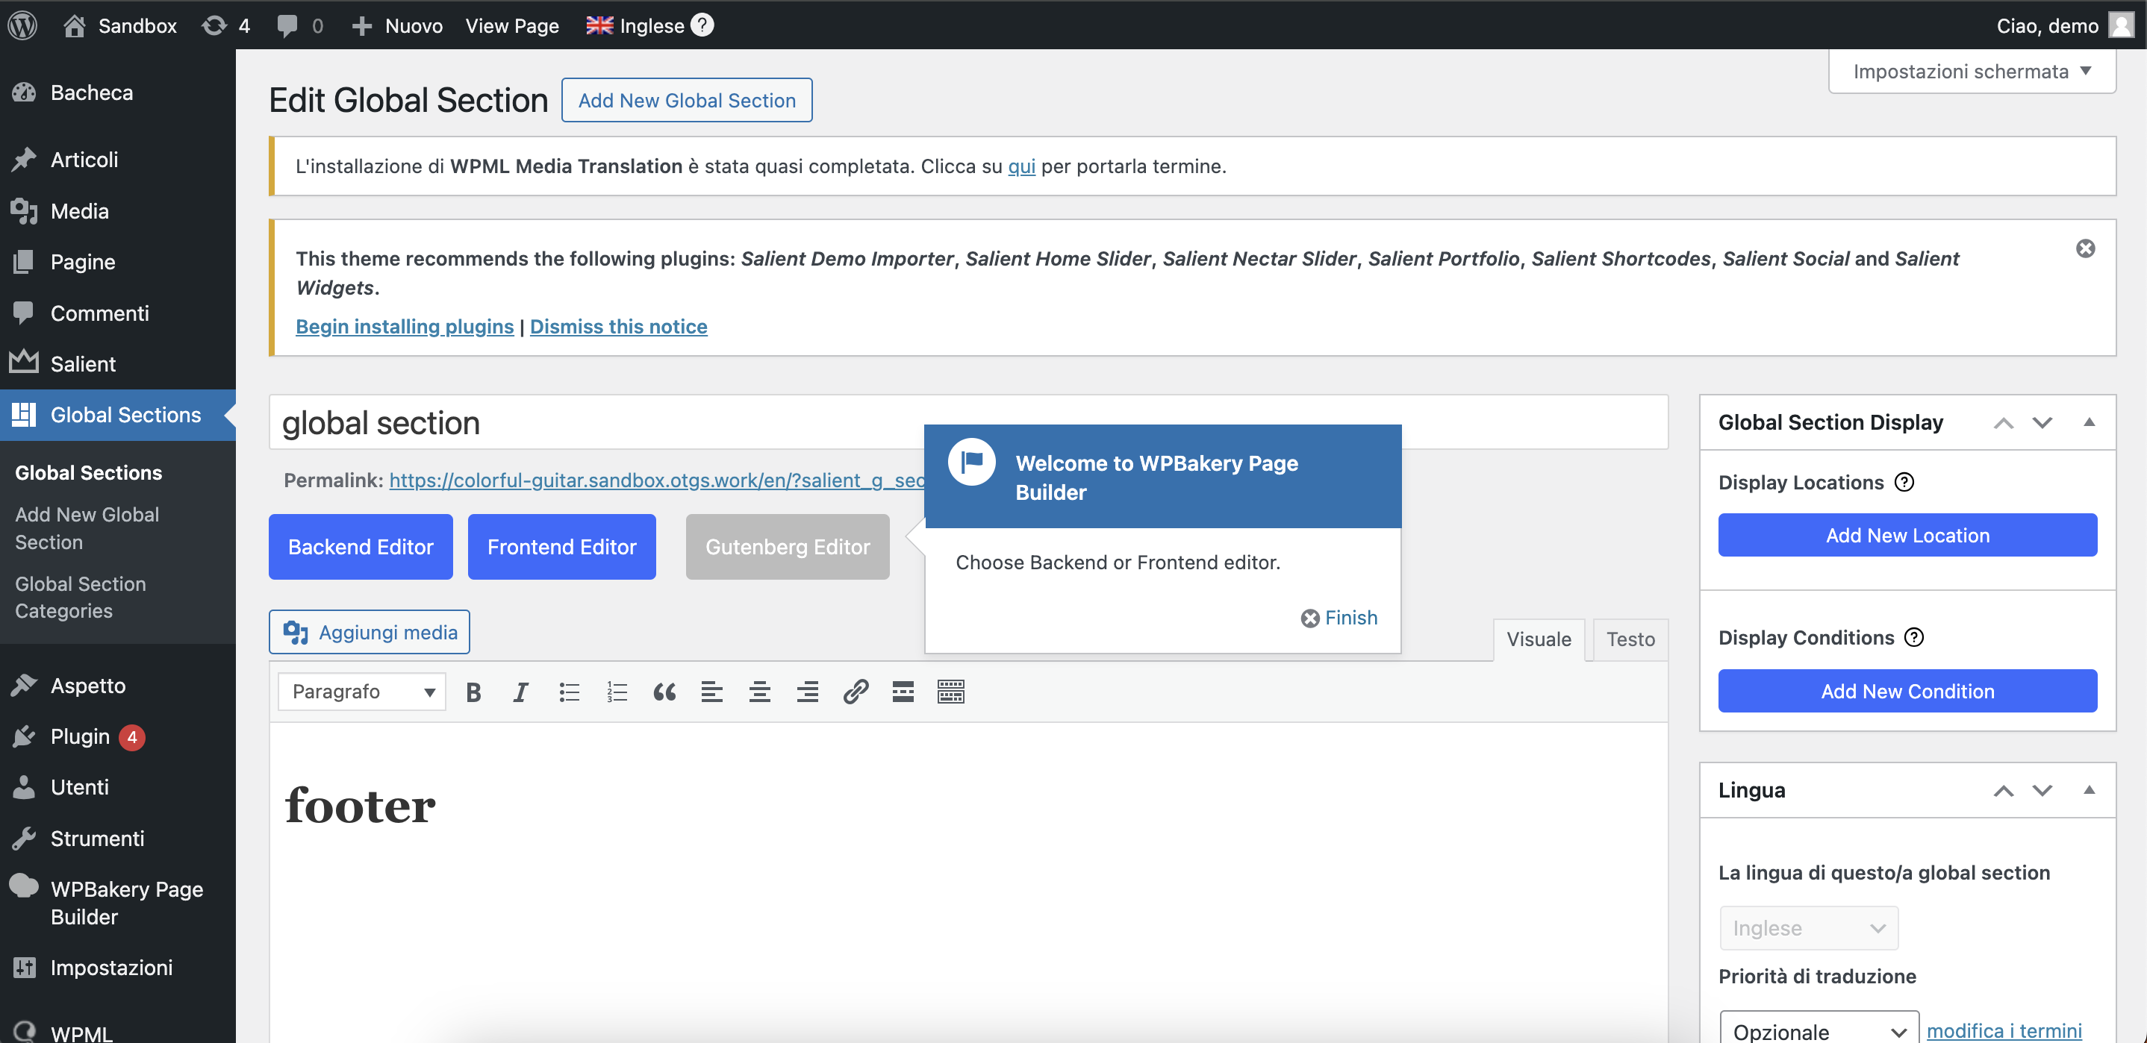Click Add New Location button
Screen dimensions: 2147x1043
(1908, 535)
